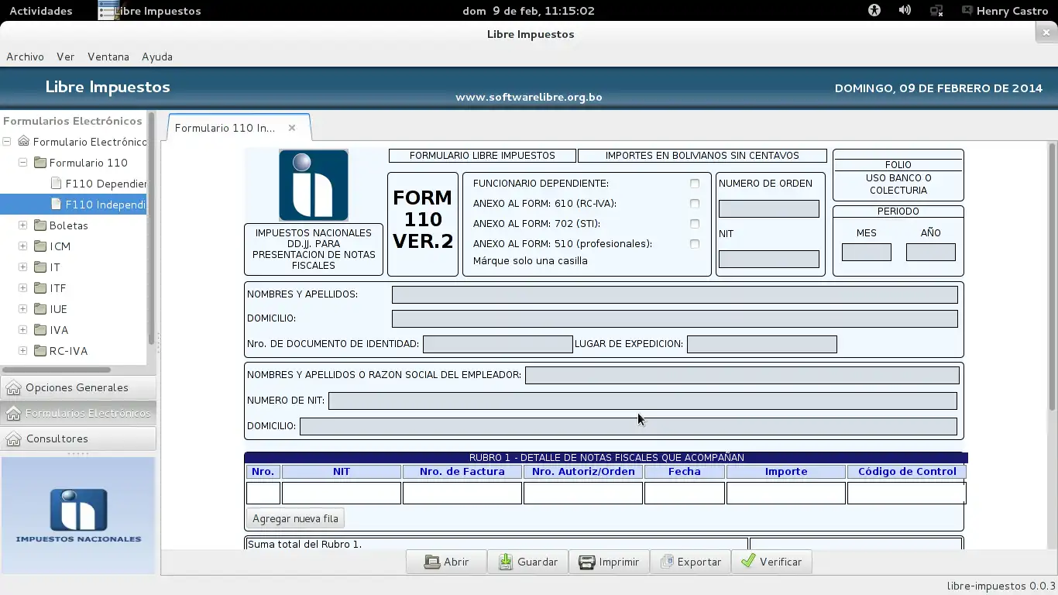1058x595 pixels.
Task: Collapse the Formulario 110 folder
Action: tap(23, 163)
